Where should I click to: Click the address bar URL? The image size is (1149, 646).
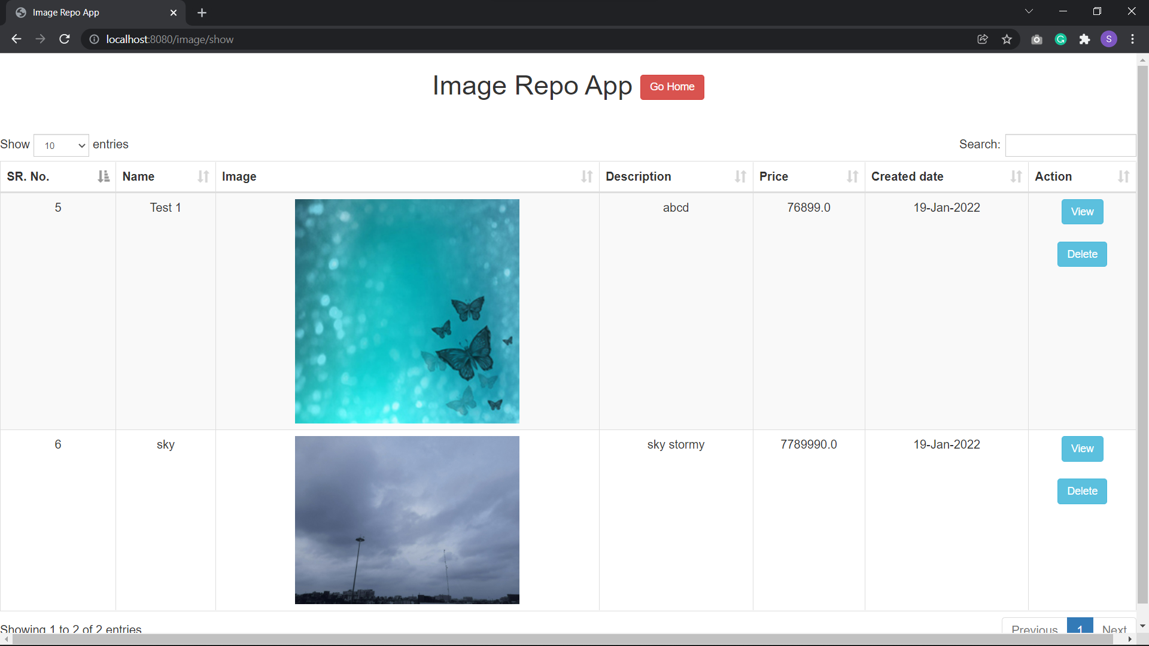click(x=170, y=39)
